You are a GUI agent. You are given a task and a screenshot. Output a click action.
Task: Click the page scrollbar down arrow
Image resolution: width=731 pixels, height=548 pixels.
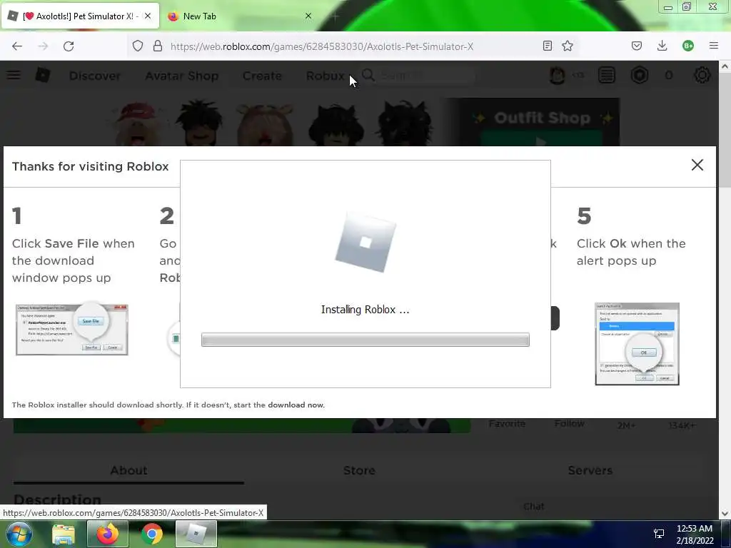tap(725, 514)
